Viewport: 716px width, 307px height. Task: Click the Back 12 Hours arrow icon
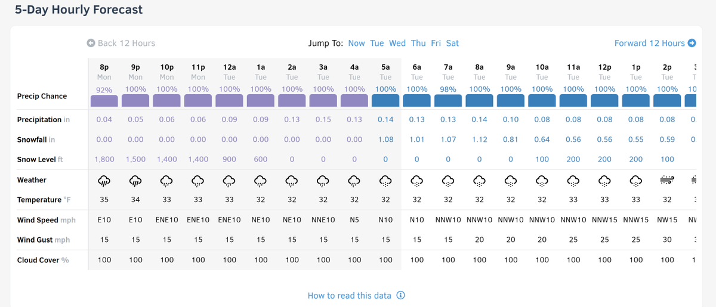point(91,43)
